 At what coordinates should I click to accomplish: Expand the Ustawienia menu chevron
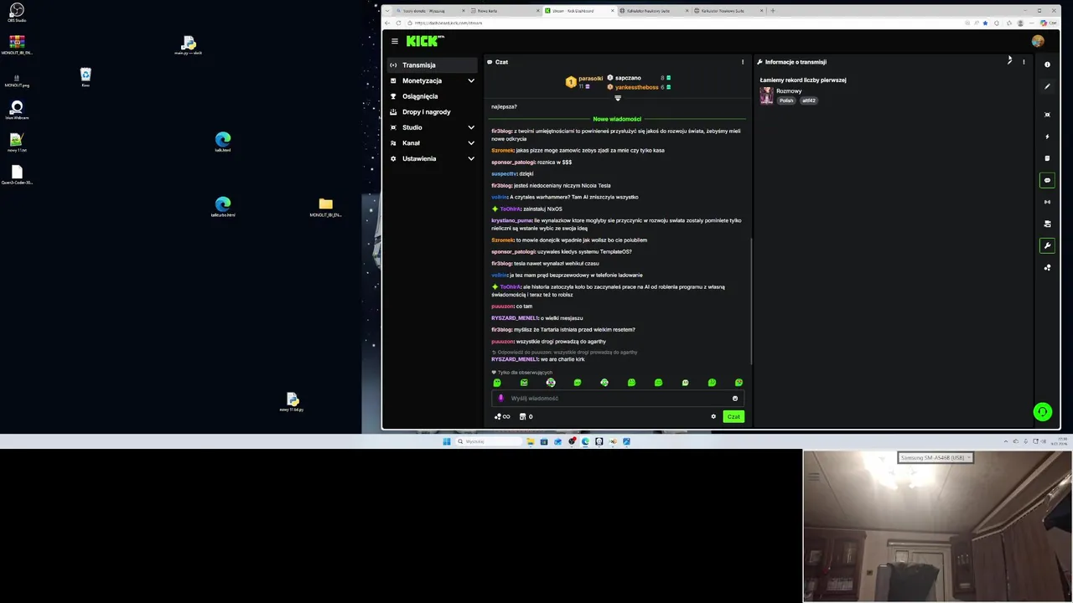471,158
